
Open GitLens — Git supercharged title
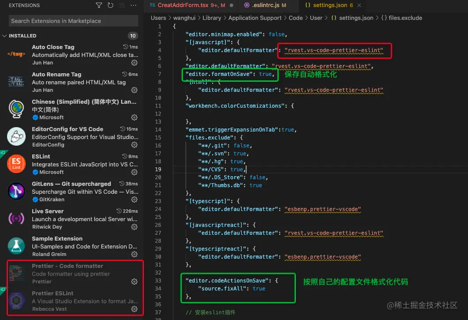coord(71,184)
